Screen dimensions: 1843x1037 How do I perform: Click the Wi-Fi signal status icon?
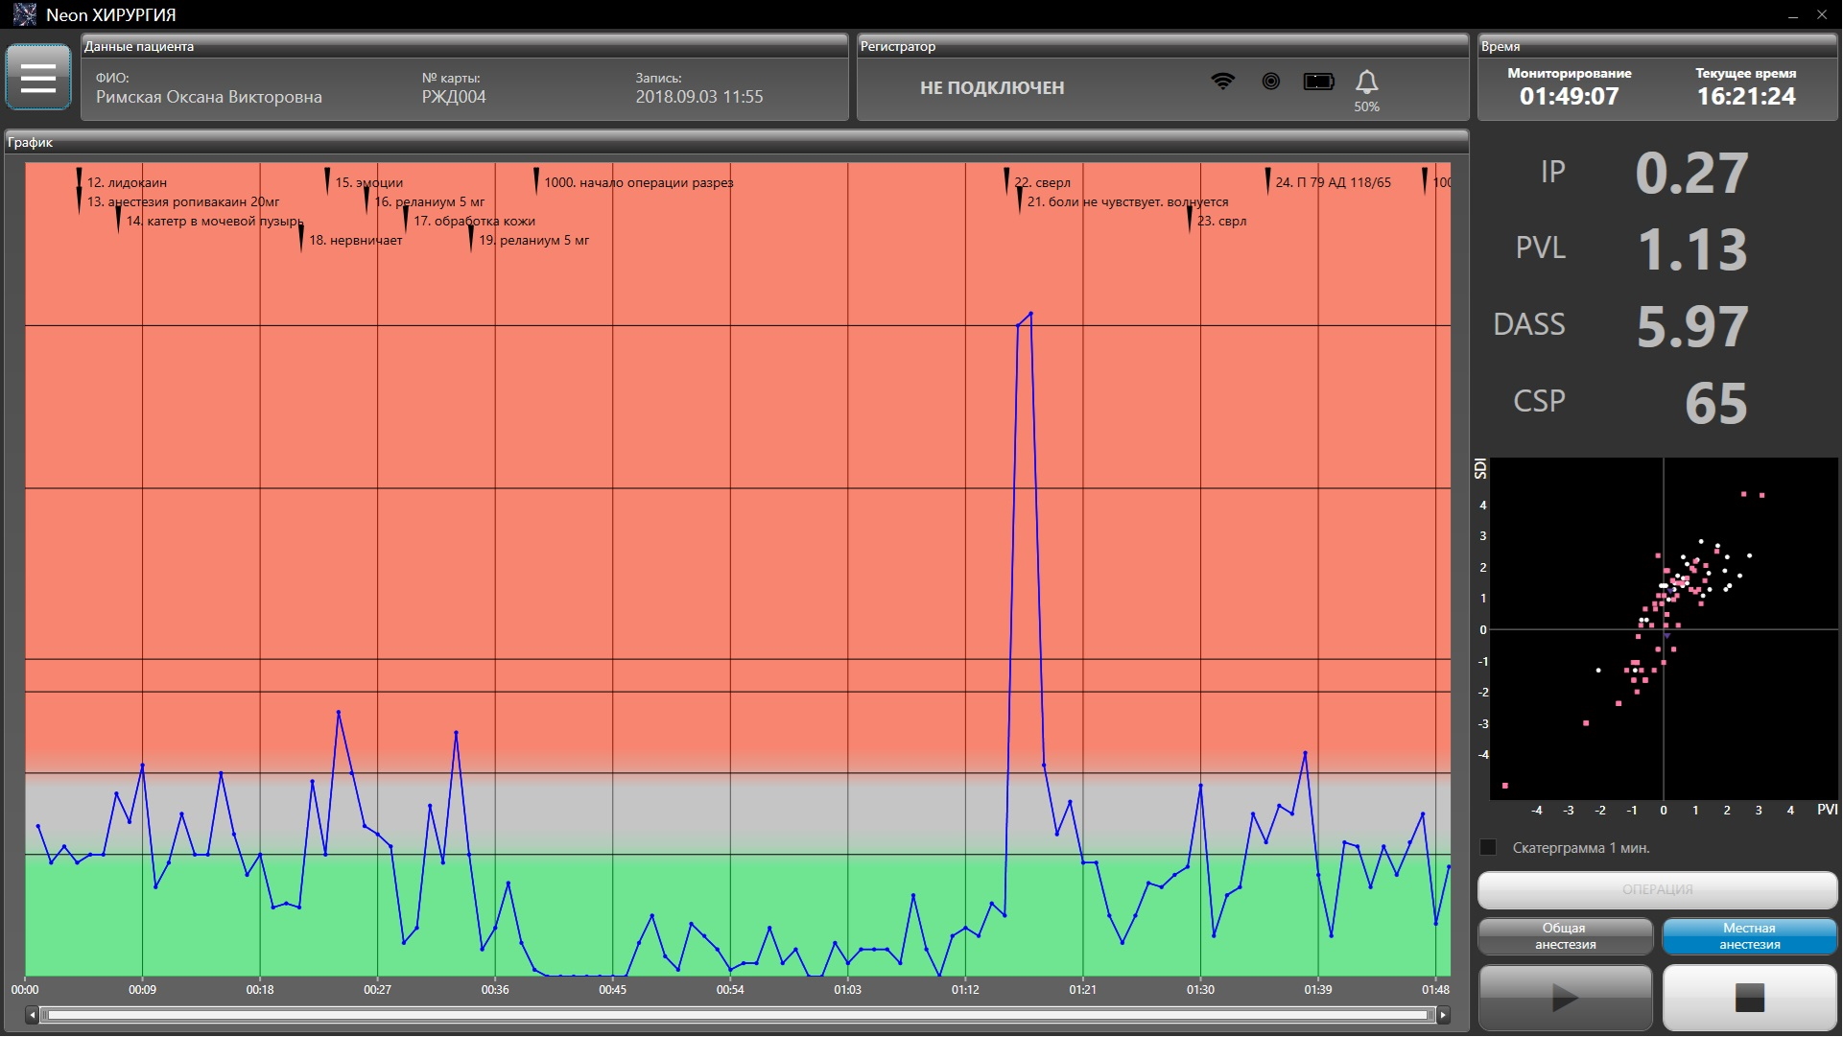coord(1222,82)
